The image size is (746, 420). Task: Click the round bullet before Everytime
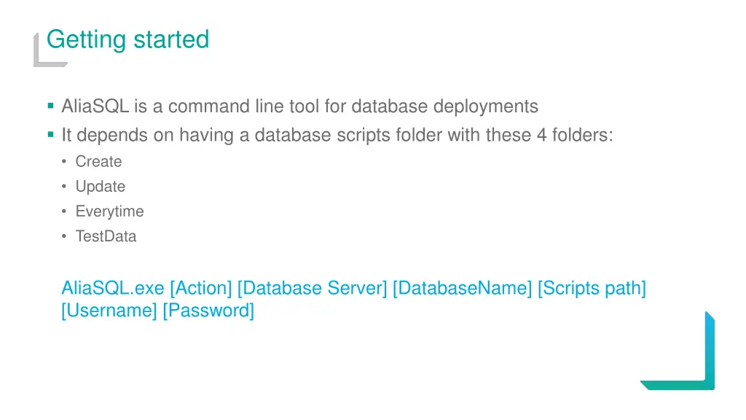[64, 211]
